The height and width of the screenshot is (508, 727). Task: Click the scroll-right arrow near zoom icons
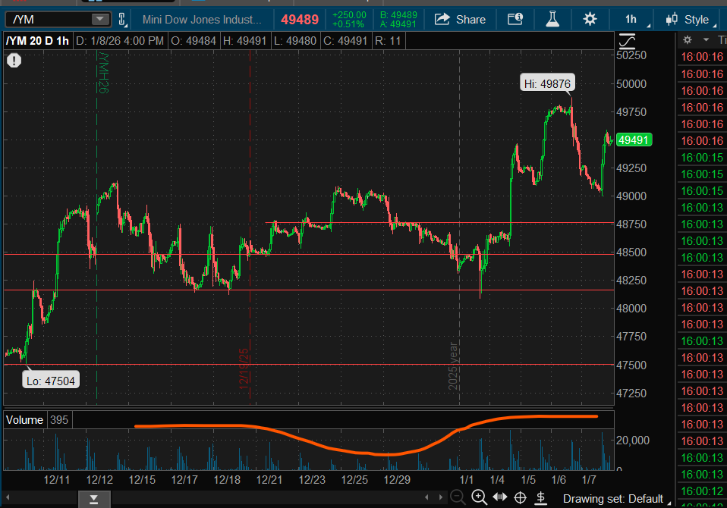440,497
